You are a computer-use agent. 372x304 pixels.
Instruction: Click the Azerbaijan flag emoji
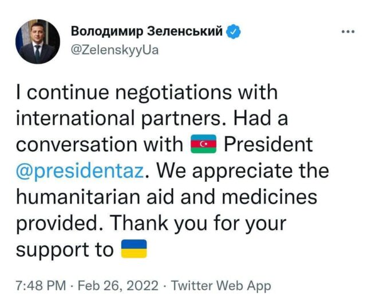204,144
